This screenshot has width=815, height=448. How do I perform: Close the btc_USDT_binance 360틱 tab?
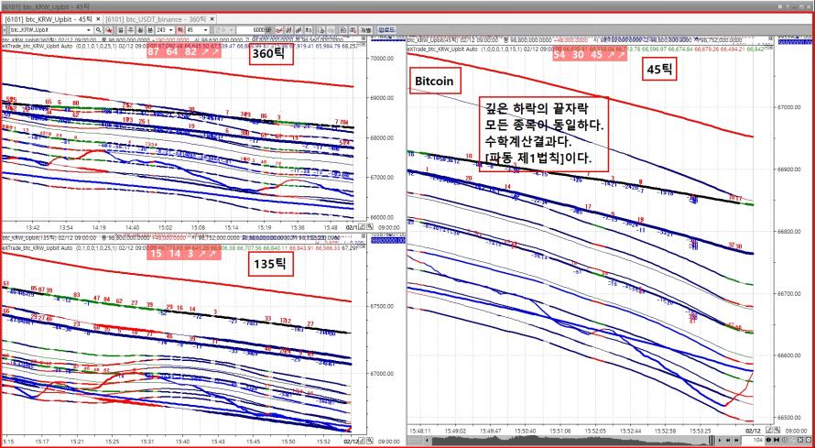click(212, 18)
